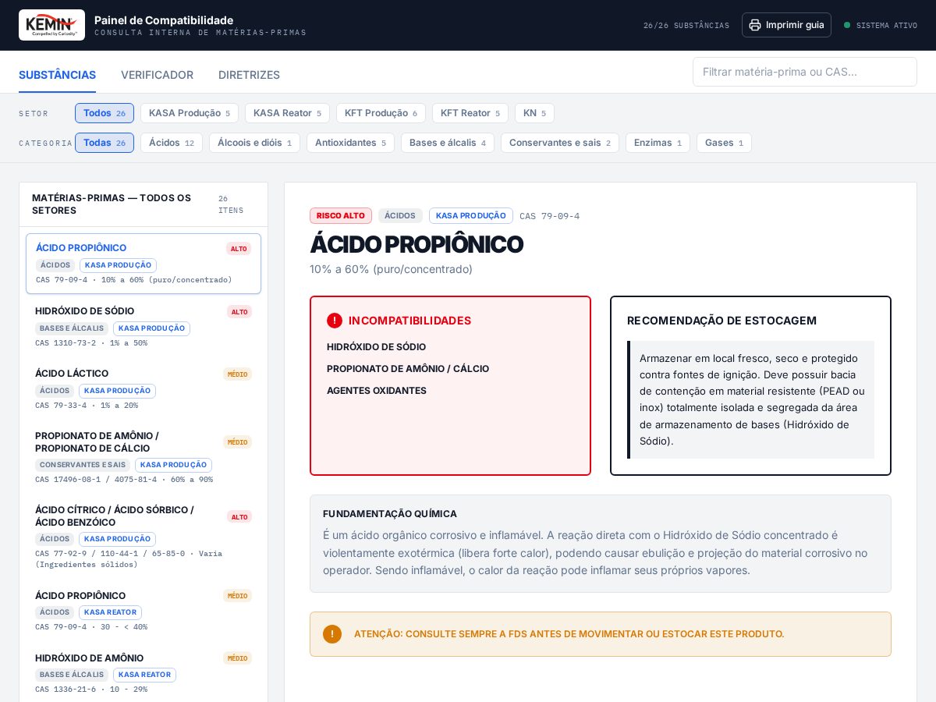Open Ácido Cítrico / Sórbico / Benzóico item

click(x=144, y=537)
